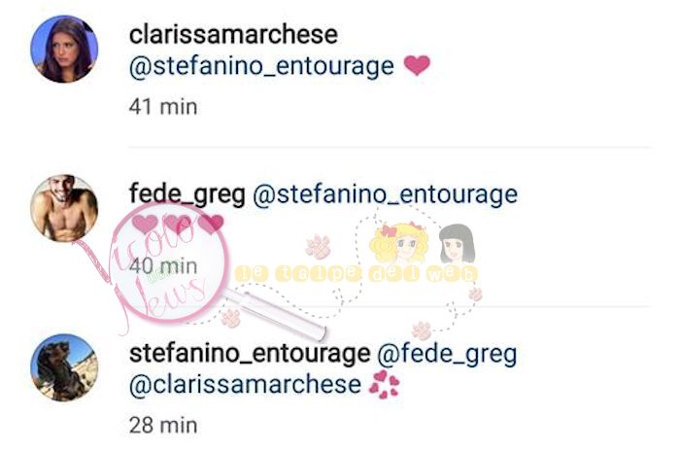This screenshot has width=680, height=451.
Task: Tap stefanino_entourage username in third comment
Action: click(x=250, y=354)
